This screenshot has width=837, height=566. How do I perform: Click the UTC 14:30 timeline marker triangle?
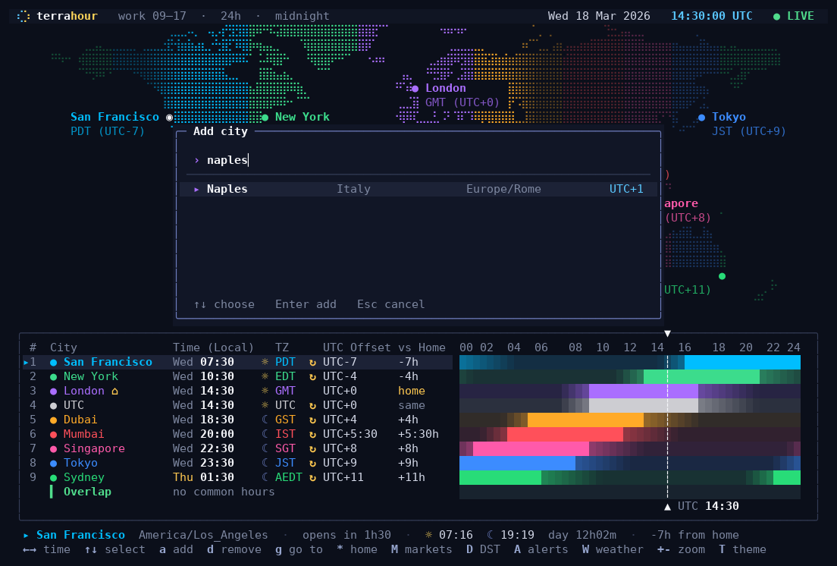[667, 507]
